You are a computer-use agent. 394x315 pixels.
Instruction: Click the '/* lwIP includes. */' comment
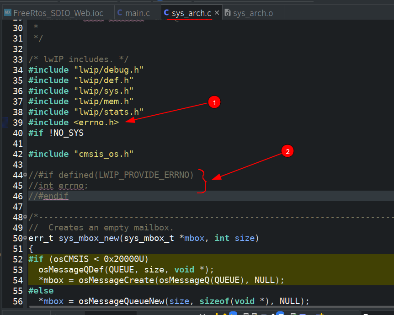coord(79,59)
